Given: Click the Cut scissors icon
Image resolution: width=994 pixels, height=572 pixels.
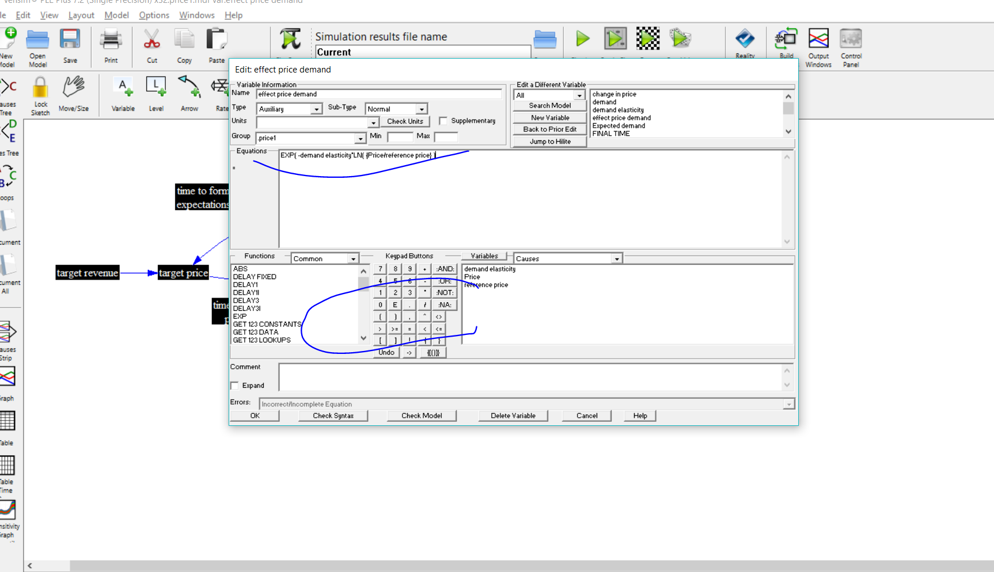Looking at the screenshot, I should [x=151, y=39].
